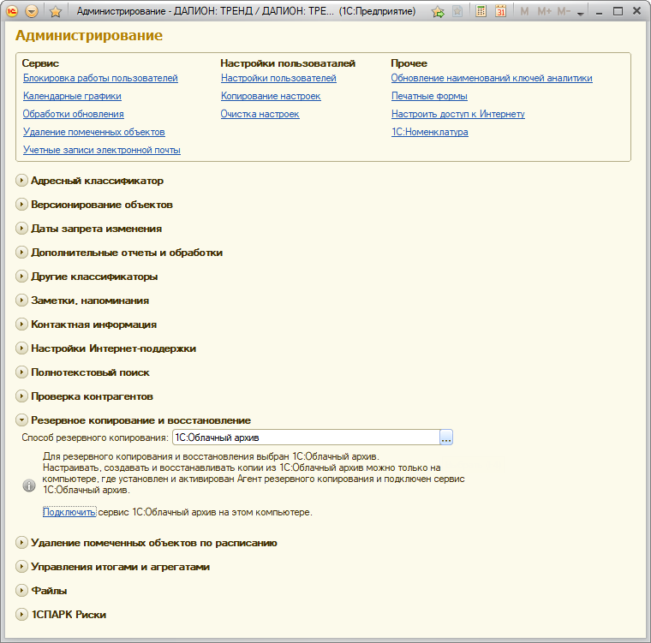Click the Способ резервного копирования field
651x643 pixels.
pyautogui.click(x=306, y=438)
